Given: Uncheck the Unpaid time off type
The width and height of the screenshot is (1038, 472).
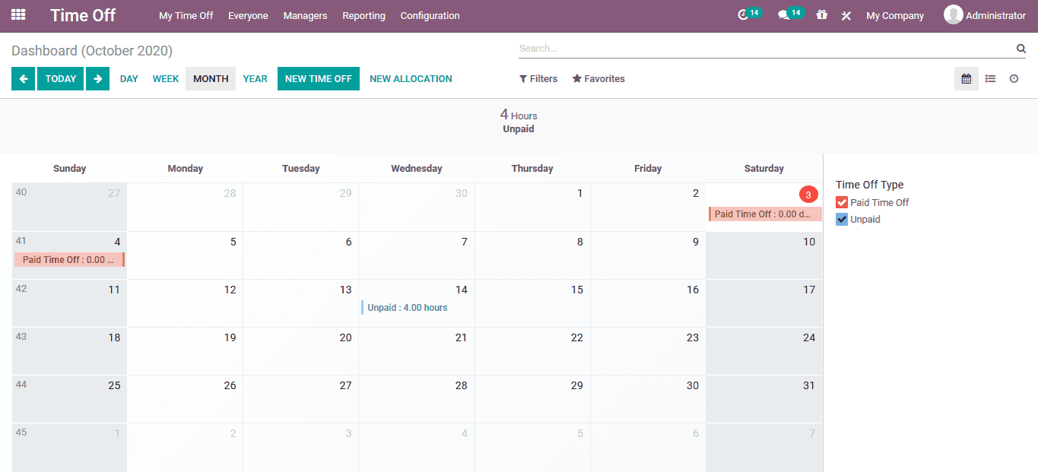Looking at the screenshot, I should 841,219.
